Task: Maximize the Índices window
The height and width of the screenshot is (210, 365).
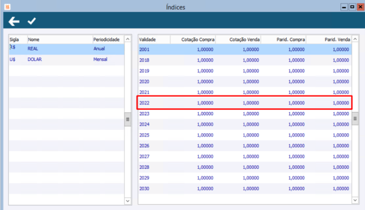Action: tap(352, 7)
